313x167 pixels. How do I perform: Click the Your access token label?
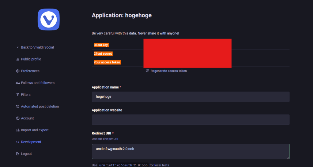[107, 62]
